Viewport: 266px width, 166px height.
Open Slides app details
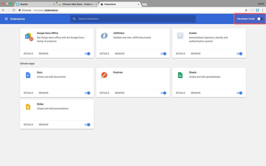28,125
